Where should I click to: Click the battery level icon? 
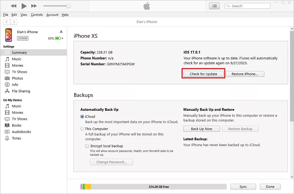tap(58, 38)
